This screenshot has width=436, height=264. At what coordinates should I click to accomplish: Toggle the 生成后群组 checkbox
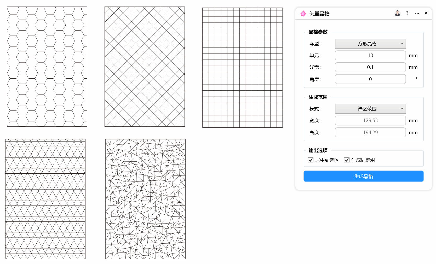pyautogui.click(x=347, y=160)
